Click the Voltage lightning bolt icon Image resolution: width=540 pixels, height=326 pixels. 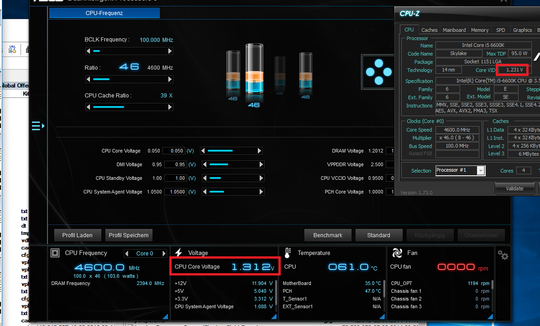coord(178,253)
